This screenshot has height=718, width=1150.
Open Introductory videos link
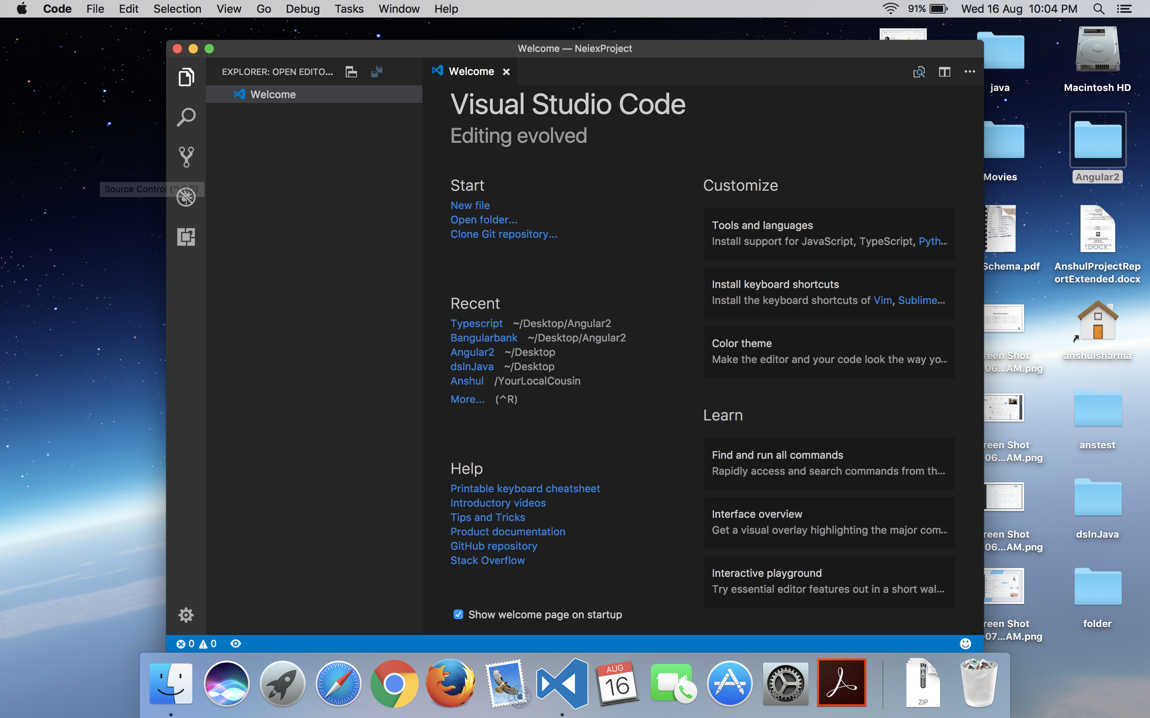498,503
